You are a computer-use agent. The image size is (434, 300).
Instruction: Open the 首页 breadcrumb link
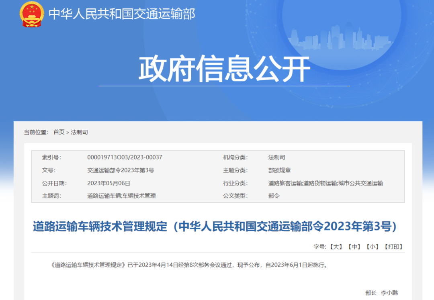[59, 132]
